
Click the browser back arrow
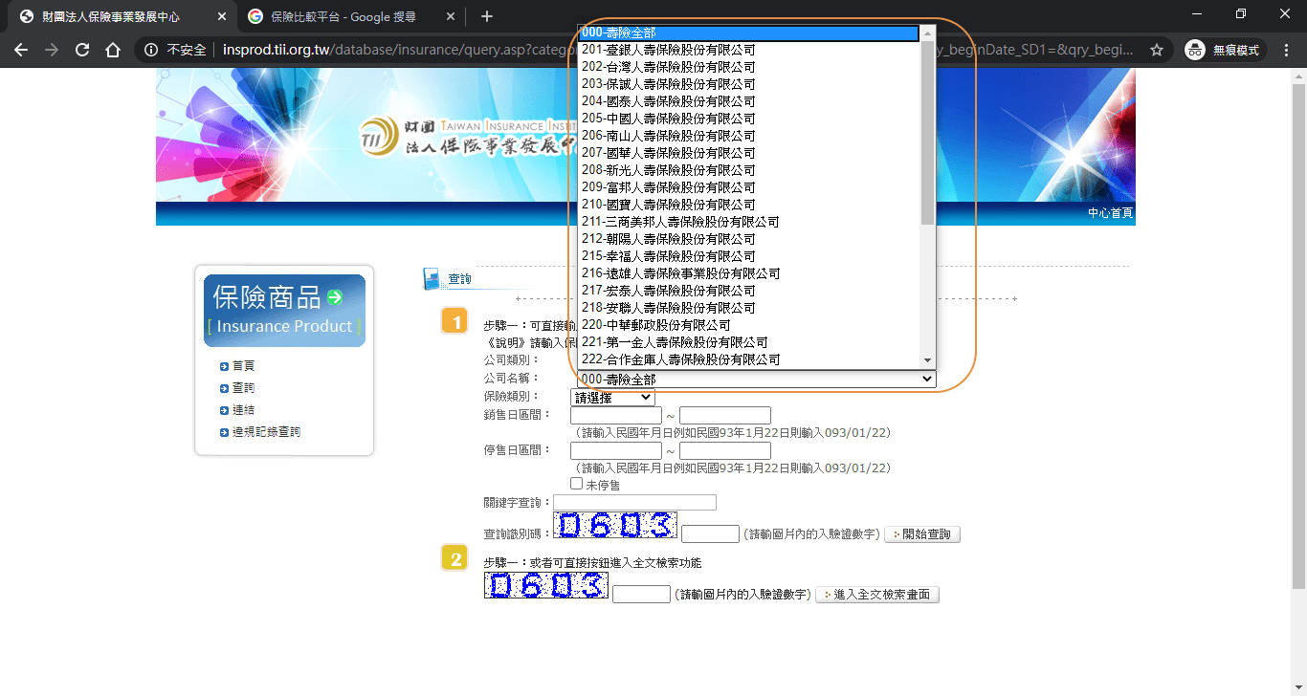(x=21, y=50)
